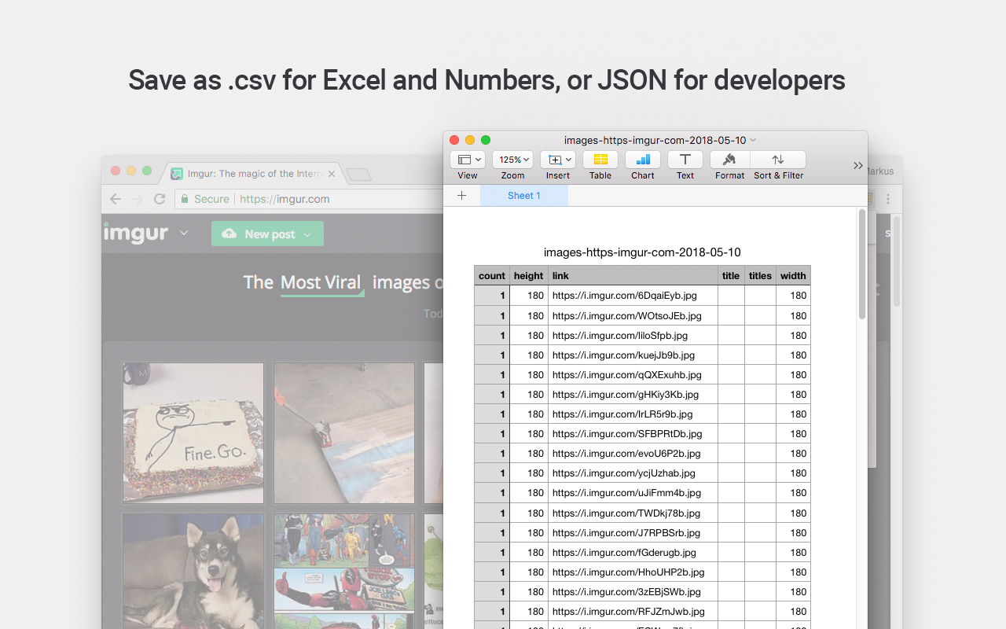
Task: Click cell https://i.imgur.com/gHKiy3Kb.jpg
Action: (633, 394)
